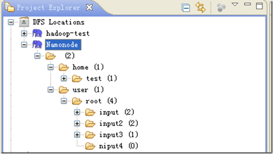Click the hadoop-test elephant icon

coord(37,33)
